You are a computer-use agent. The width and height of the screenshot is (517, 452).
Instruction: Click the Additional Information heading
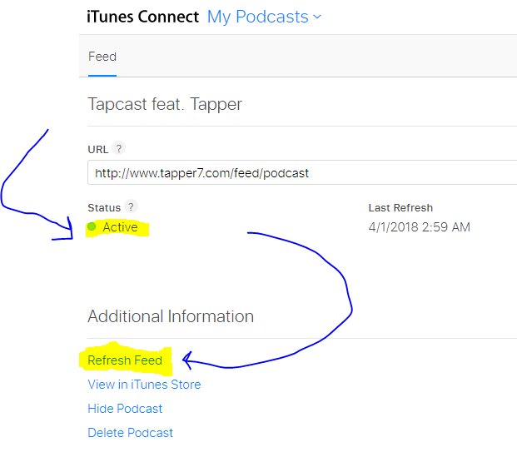pyautogui.click(x=171, y=316)
